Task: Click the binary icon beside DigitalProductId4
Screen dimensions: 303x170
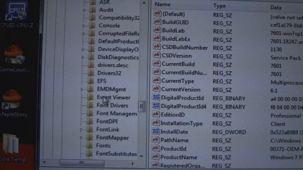Action: pos(156,106)
